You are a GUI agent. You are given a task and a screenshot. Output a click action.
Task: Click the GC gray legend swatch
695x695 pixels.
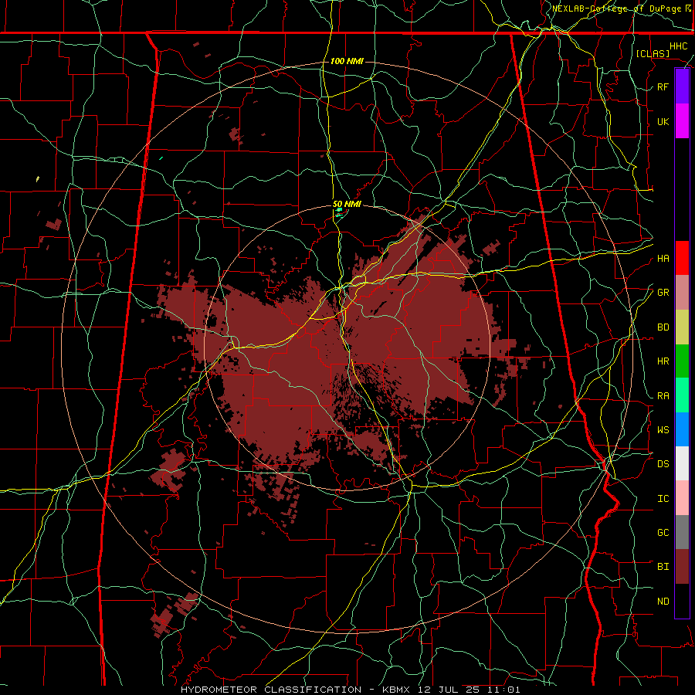(x=682, y=532)
